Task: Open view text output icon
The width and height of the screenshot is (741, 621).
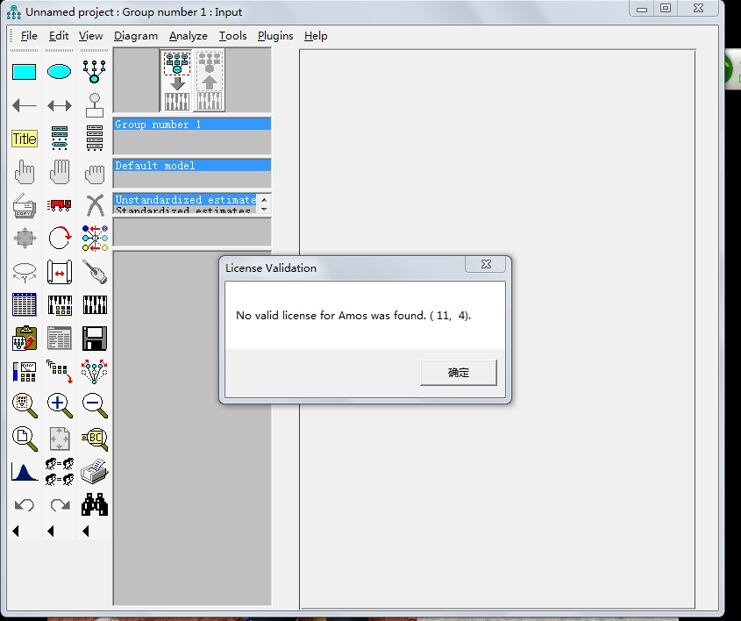Action: click(59, 338)
